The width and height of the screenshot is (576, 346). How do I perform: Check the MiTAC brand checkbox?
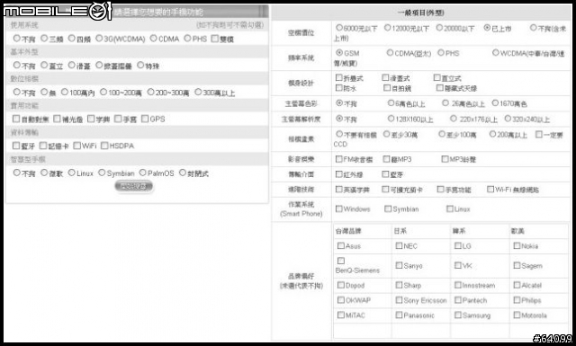[341, 315]
